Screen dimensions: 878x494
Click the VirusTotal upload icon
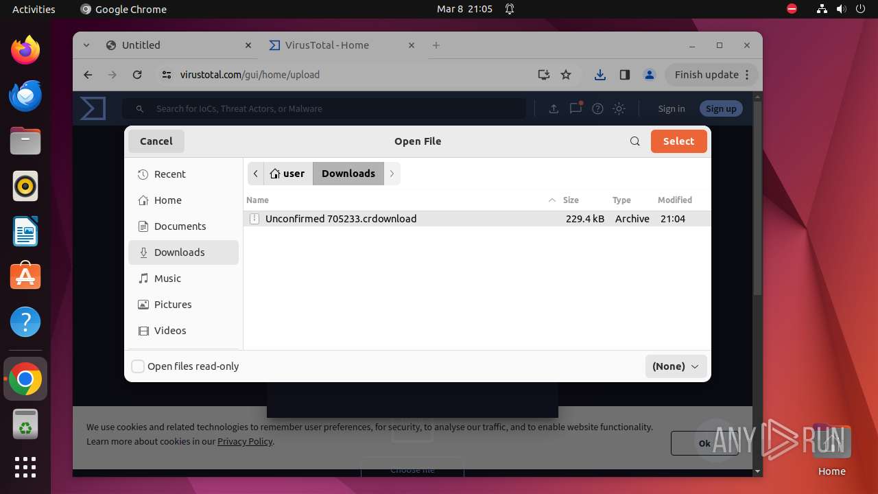point(554,108)
